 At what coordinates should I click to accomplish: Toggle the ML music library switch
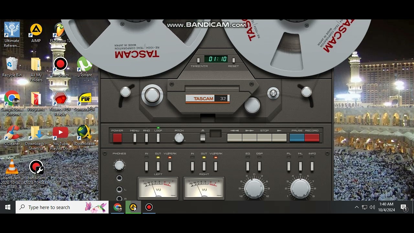click(300, 166)
